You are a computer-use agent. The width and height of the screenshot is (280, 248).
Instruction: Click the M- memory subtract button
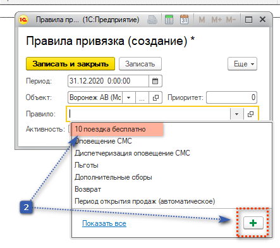231,20
